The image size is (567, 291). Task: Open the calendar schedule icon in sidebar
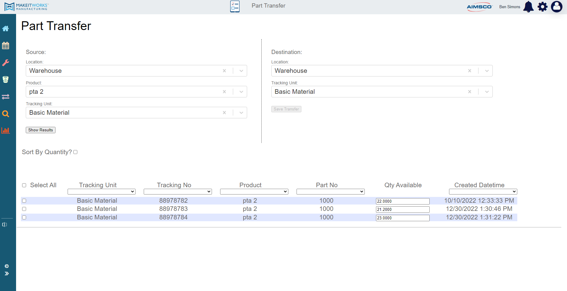click(5, 46)
